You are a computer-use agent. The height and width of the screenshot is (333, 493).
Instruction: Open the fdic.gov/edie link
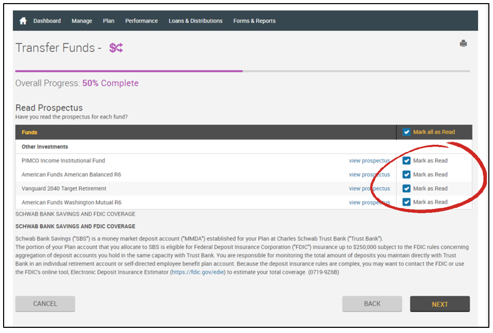[198, 272]
